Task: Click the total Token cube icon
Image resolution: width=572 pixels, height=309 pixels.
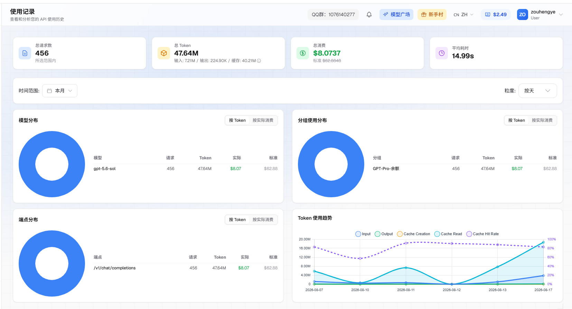Action: 164,53
